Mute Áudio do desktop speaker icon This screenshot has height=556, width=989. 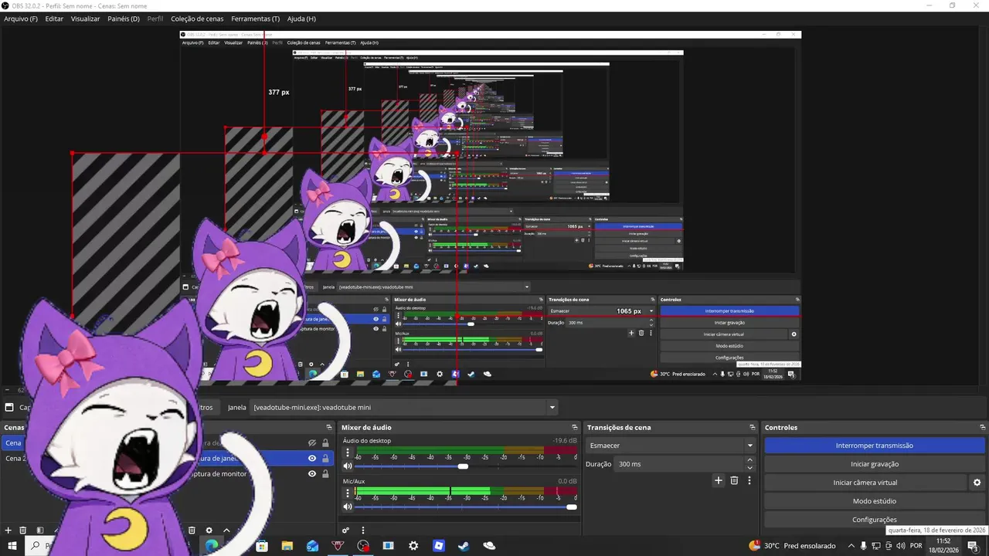click(x=348, y=466)
